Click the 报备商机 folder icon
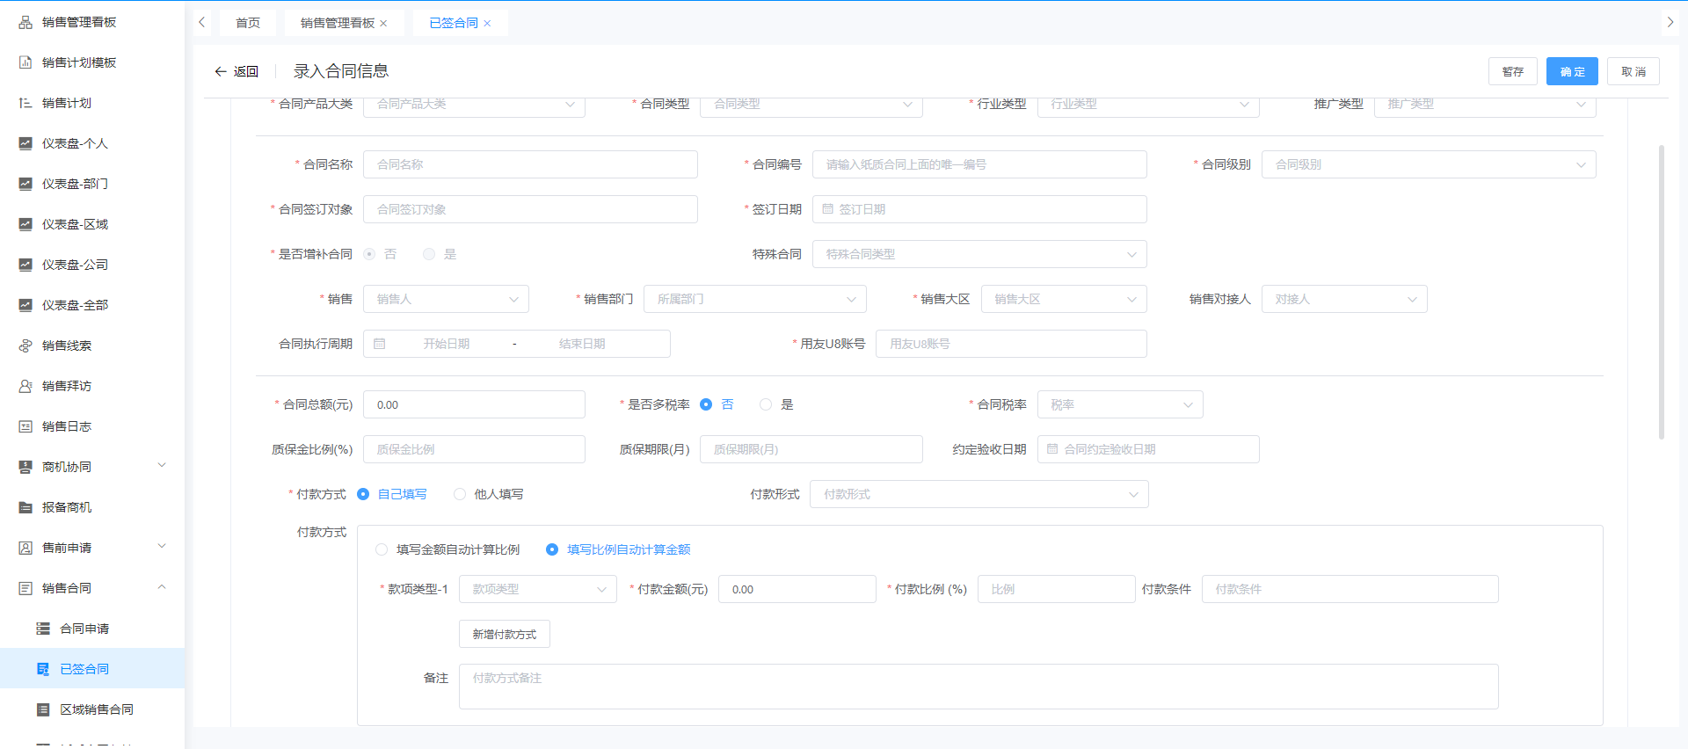This screenshot has width=1688, height=749. [x=25, y=507]
